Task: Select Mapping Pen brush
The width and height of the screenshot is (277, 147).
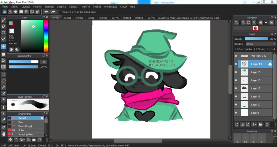Action: [26, 134]
